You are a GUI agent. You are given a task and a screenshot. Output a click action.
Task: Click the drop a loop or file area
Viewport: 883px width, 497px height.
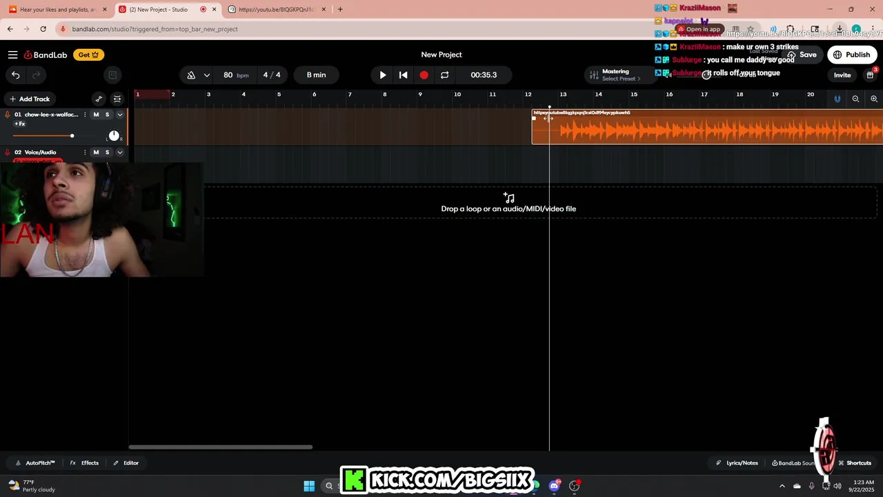[x=508, y=203]
